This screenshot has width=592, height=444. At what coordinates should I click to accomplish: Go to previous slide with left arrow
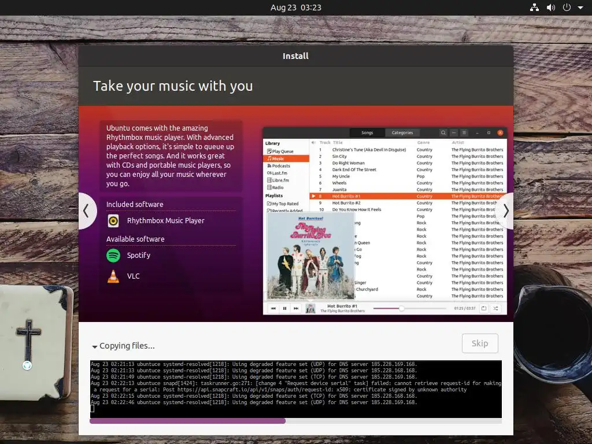[87, 210]
